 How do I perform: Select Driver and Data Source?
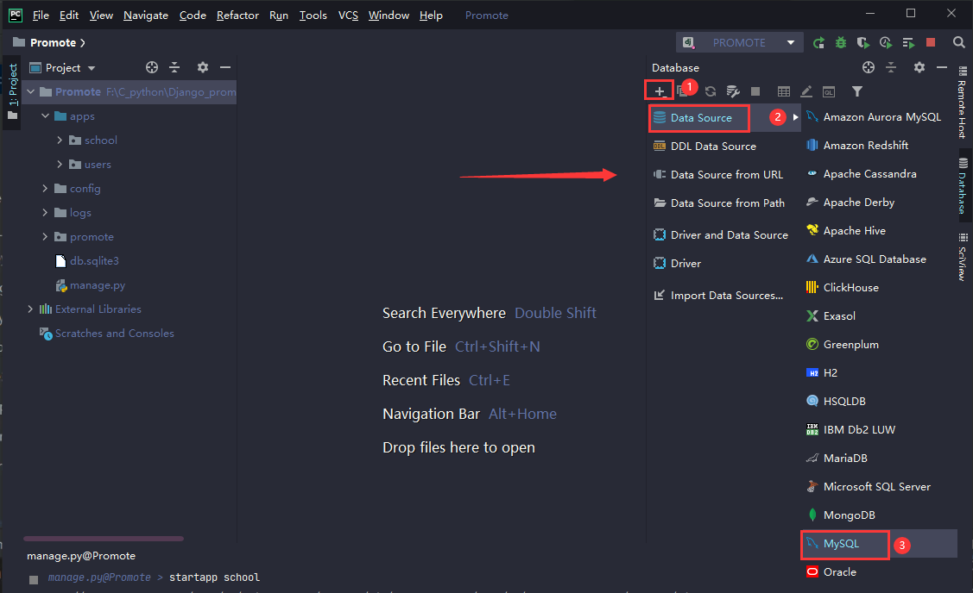click(x=724, y=234)
